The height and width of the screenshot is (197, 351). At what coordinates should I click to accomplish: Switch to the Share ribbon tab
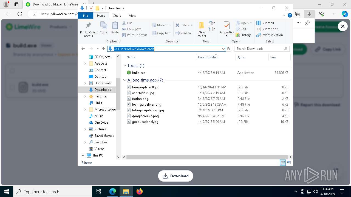point(117,16)
